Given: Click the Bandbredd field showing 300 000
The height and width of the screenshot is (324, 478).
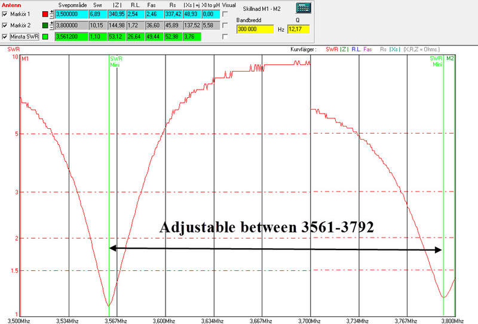Looking at the screenshot, I should (255, 29).
